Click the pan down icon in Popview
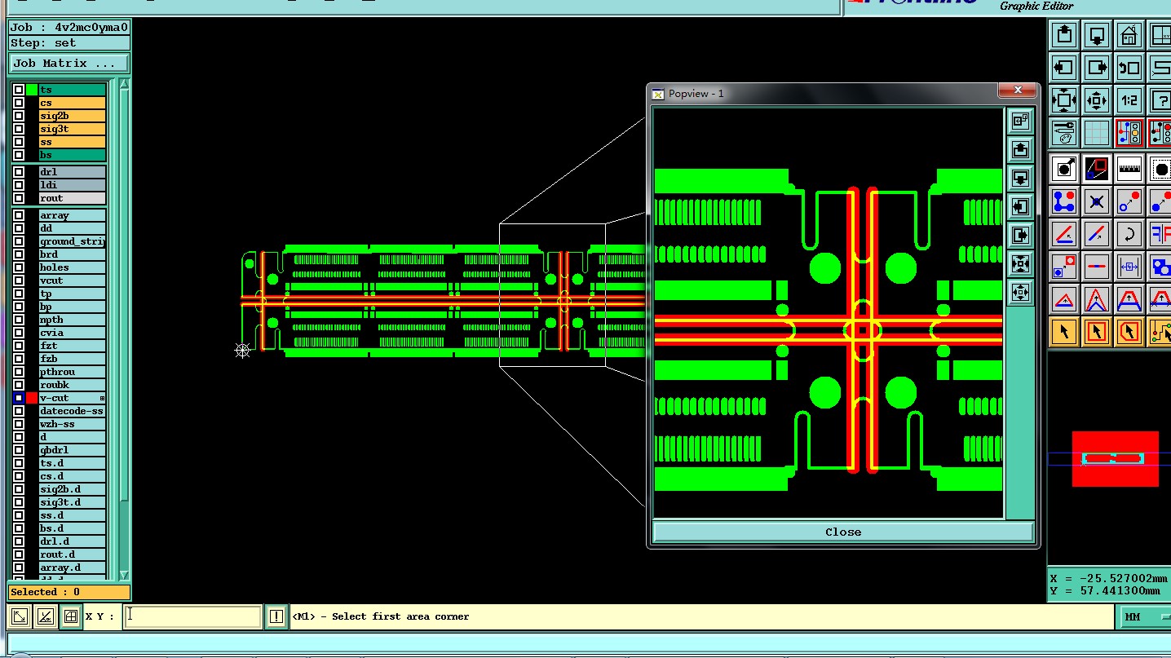Viewport: 1171px width, 658px height. pyautogui.click(x=1020, y=179)
